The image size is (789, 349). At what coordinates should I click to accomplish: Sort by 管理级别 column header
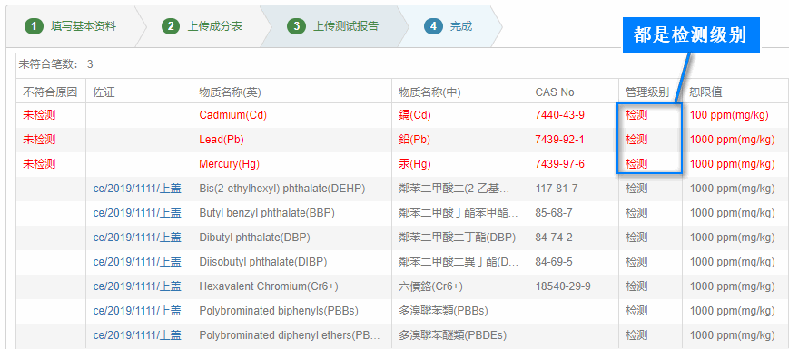[x=647, y=92]
